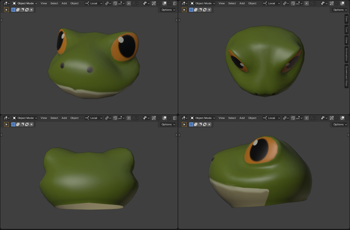Click the Select Box tool in top-left viewport

coord(6,9)
